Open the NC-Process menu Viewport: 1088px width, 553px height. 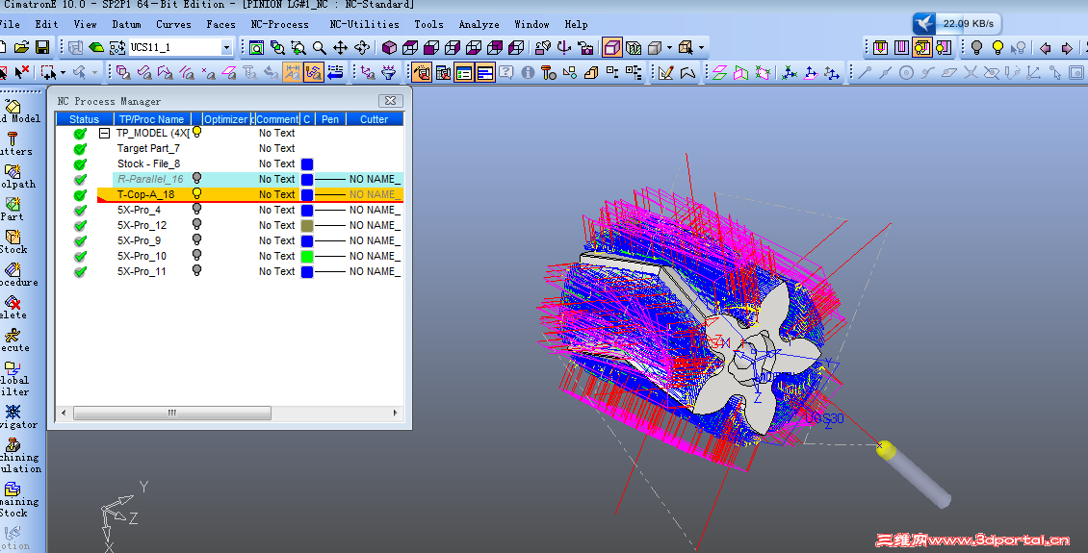click(279, 24)
